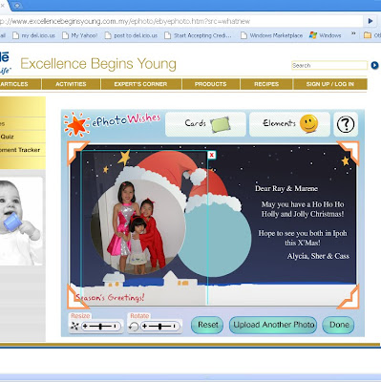Click the resize arrows icon
Screen dimensions: 381x382
(x=74, y=327)
